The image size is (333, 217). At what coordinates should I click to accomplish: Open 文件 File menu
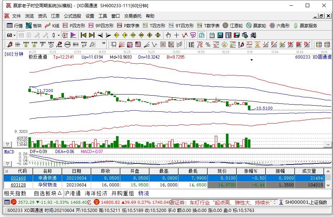[x=17, y=16]
